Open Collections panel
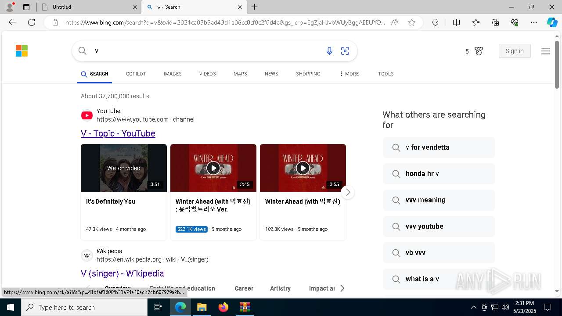The height and width of the screenshot is (316, 562). (495, 22)
